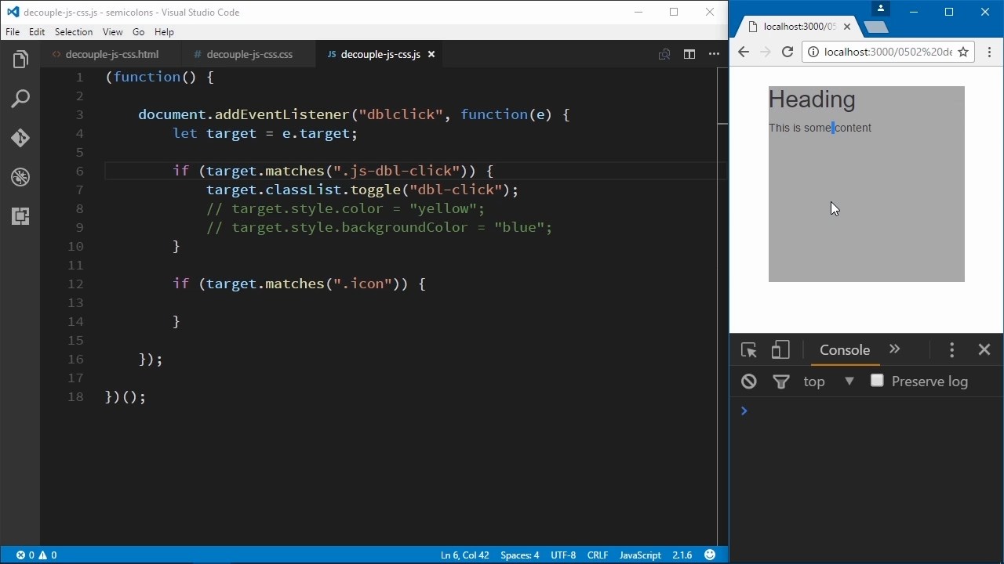
Task: Click line number 12 in gutter
Action: pyautogui.click(x=75, y=284)
